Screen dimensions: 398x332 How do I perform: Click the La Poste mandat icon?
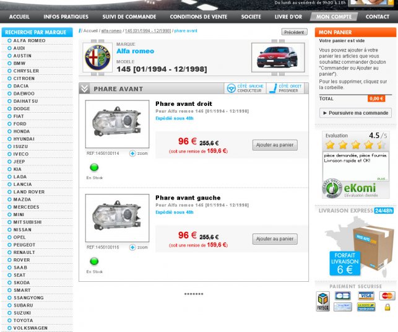366,307
